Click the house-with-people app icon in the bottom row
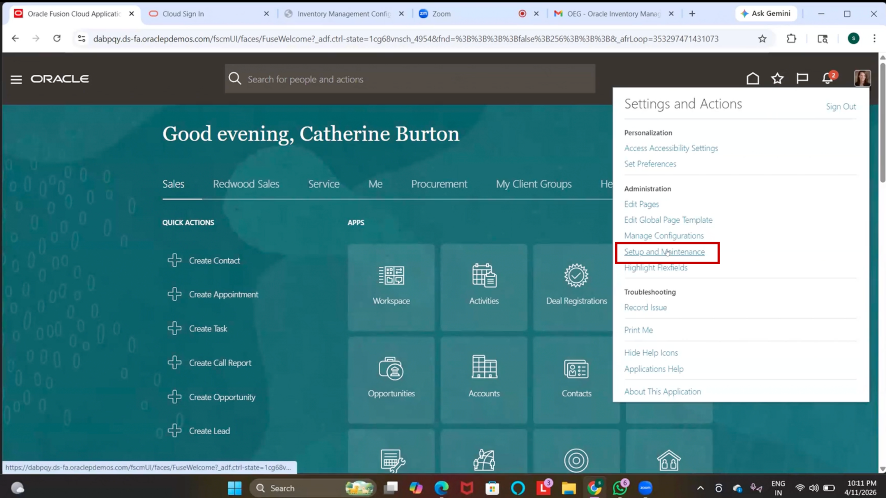 point(669,460)
